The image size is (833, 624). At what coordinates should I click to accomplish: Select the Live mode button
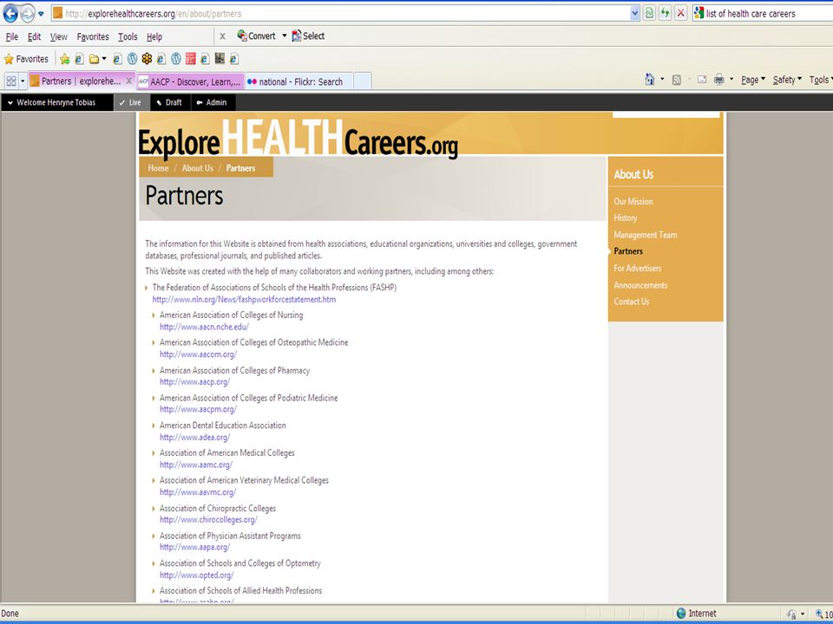pos(131,102)
